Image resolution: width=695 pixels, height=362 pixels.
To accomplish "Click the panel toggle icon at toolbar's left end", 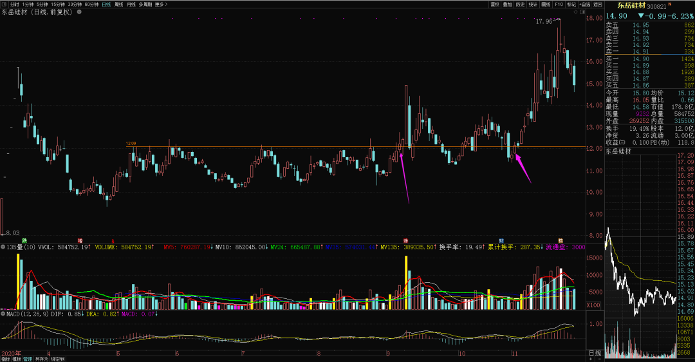I will coord(5,4).
